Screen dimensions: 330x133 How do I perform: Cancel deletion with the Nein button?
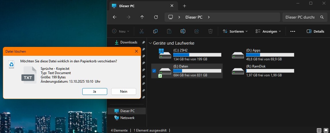[x=124, y=92]
